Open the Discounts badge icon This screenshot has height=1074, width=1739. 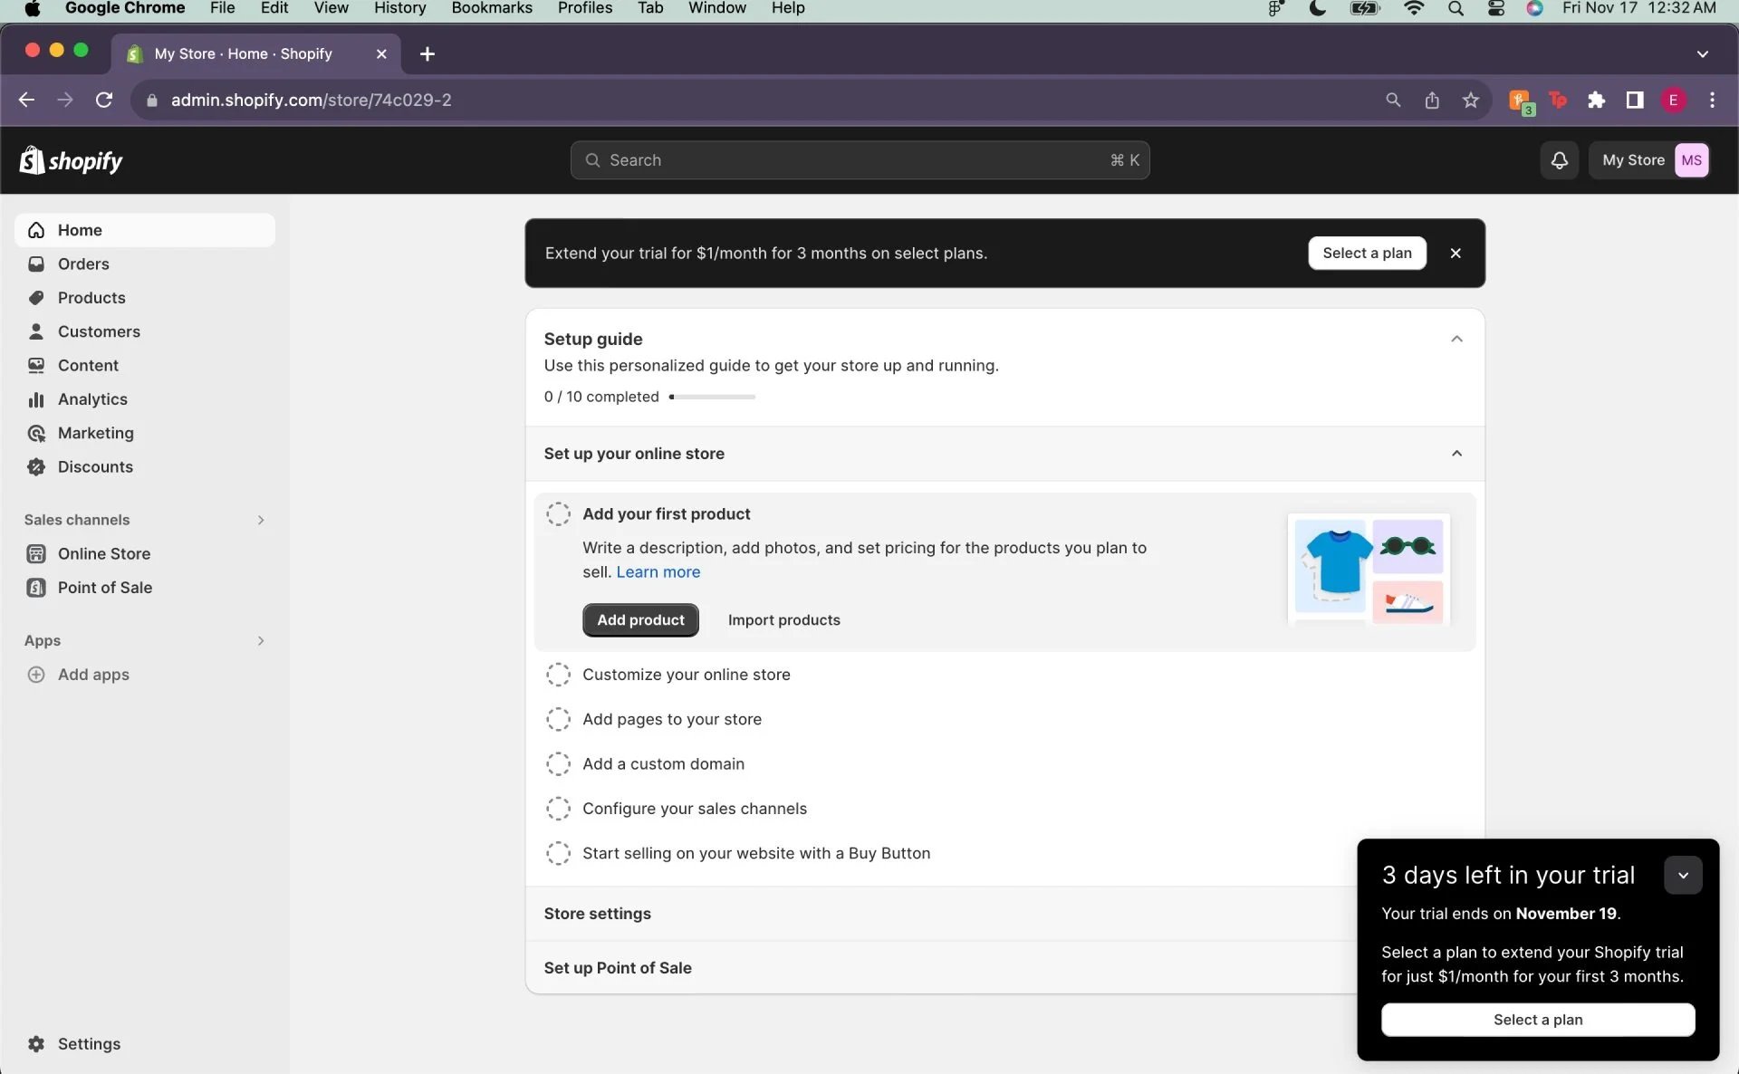tap(36, 467)
